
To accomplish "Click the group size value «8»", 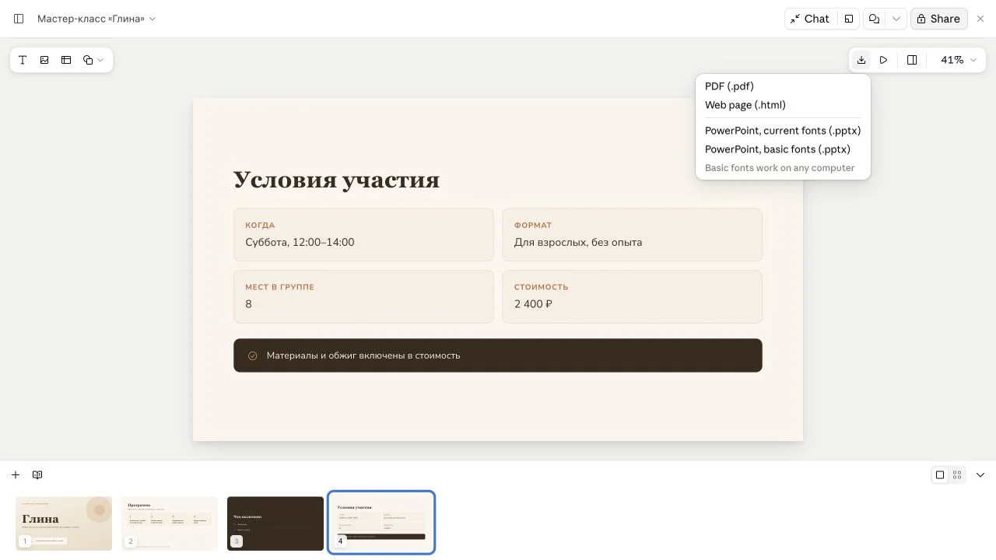I will (x=248, y=304).
